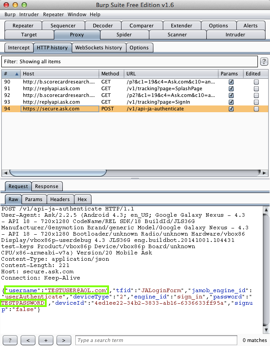Sort by the Host column header
This screenshot has width=270, height=346.
coord(60,74)
